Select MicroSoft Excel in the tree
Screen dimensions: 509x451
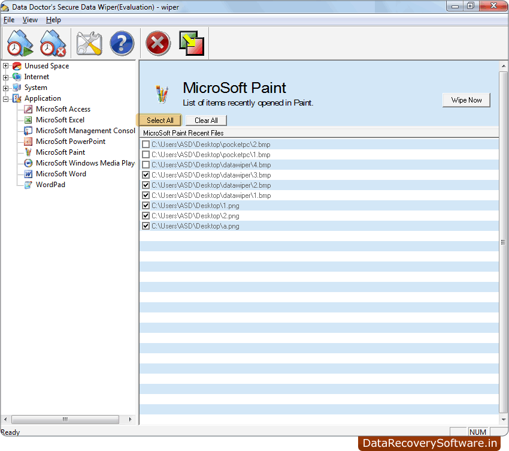[60, 120]
